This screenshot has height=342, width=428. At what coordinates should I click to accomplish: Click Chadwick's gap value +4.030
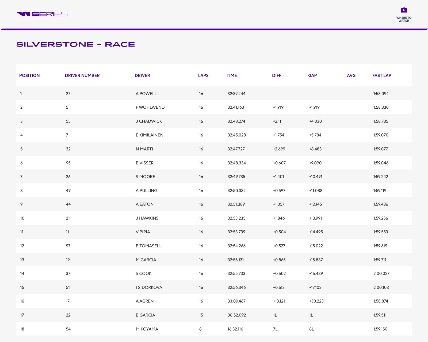315,121
